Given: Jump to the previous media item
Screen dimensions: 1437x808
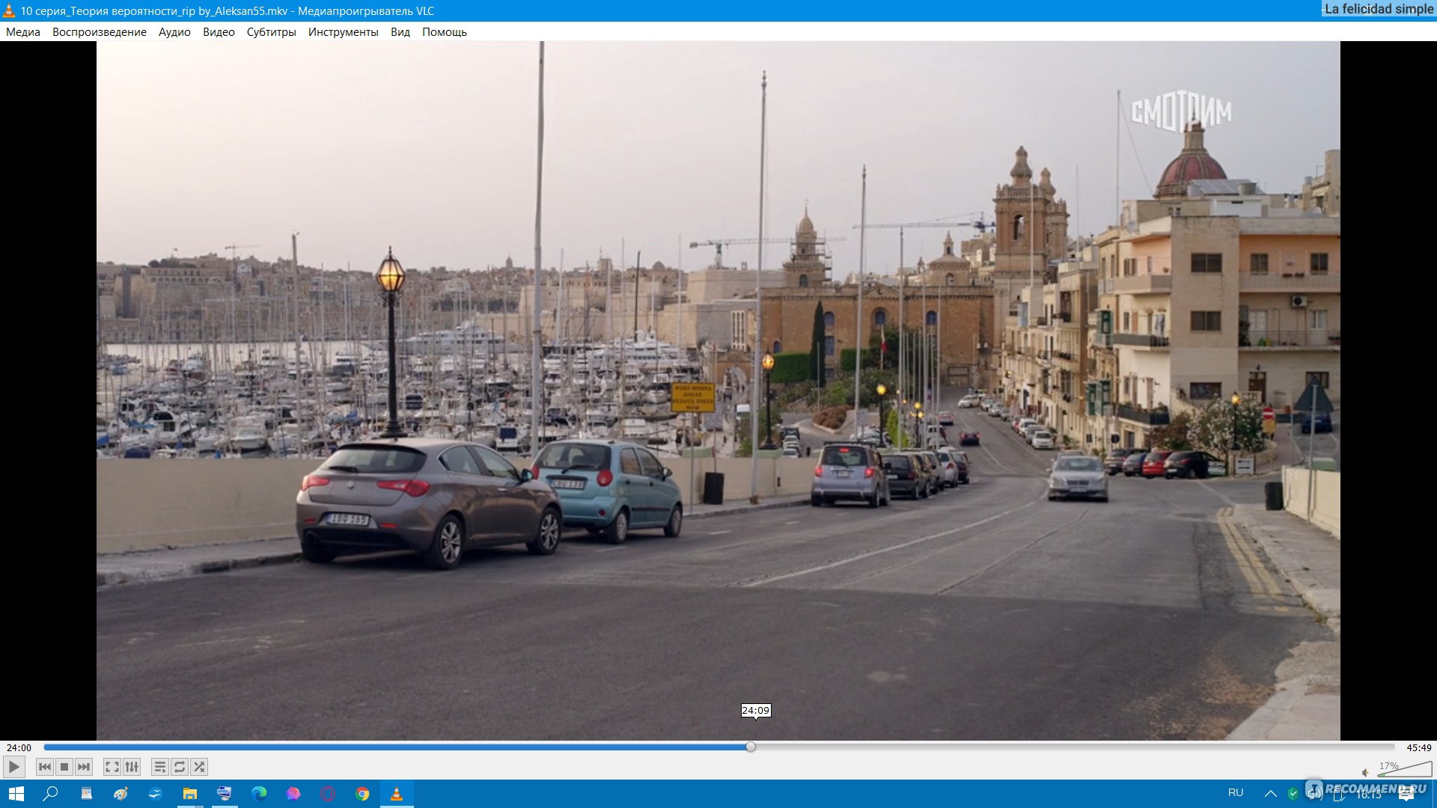Looking at the screenshot, I should click(45, 767).
